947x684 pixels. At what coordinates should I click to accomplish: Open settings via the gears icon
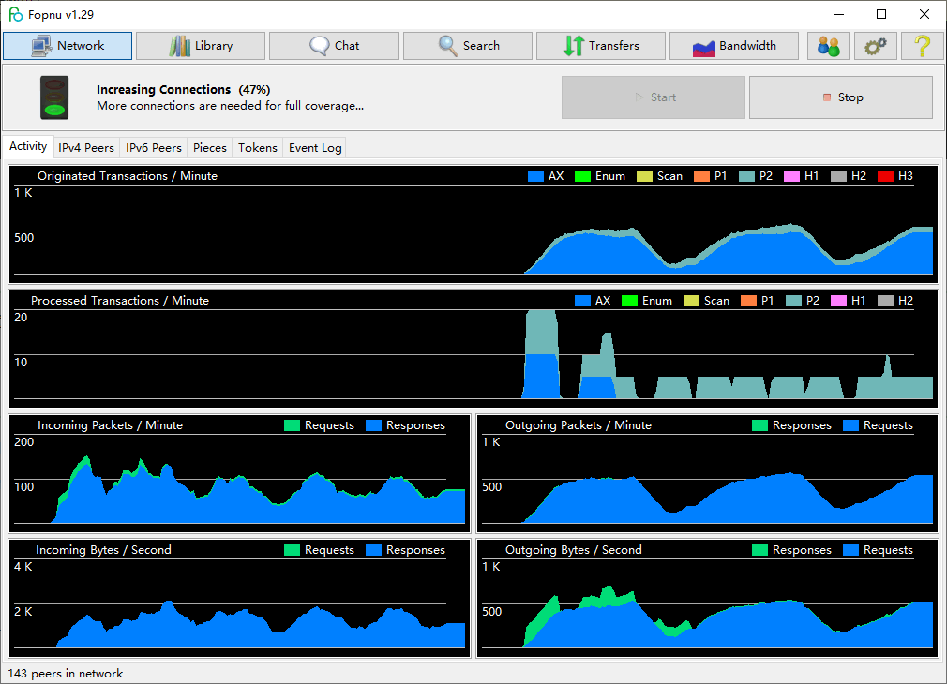(x=875, y=46)
